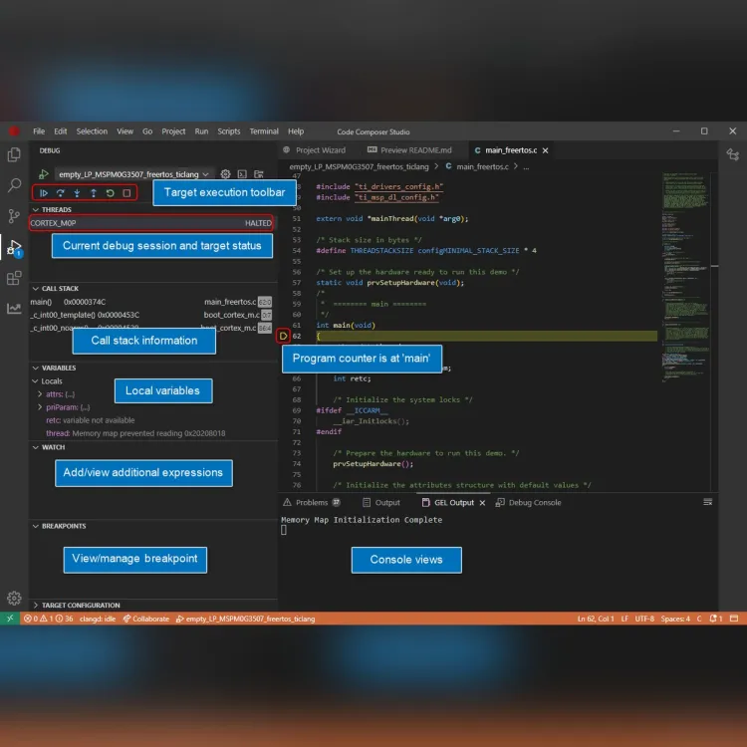
Task: Open the Extensions view
Action: [14, 278]
